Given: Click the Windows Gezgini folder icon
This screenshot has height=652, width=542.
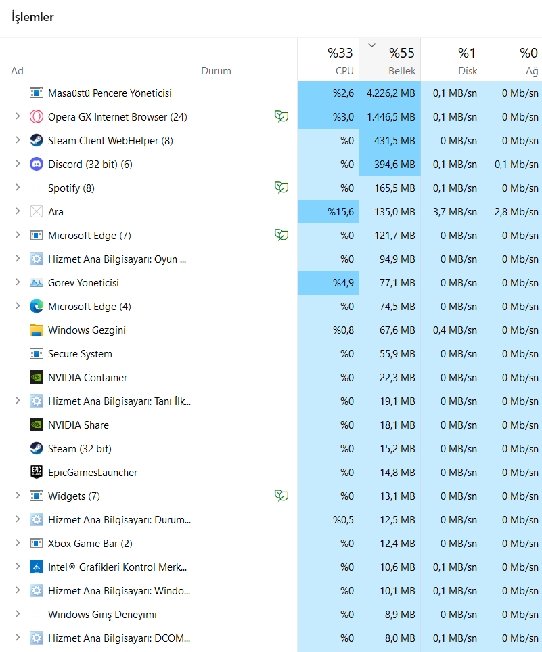Looking at the screenshot, I should coord(37,330).
